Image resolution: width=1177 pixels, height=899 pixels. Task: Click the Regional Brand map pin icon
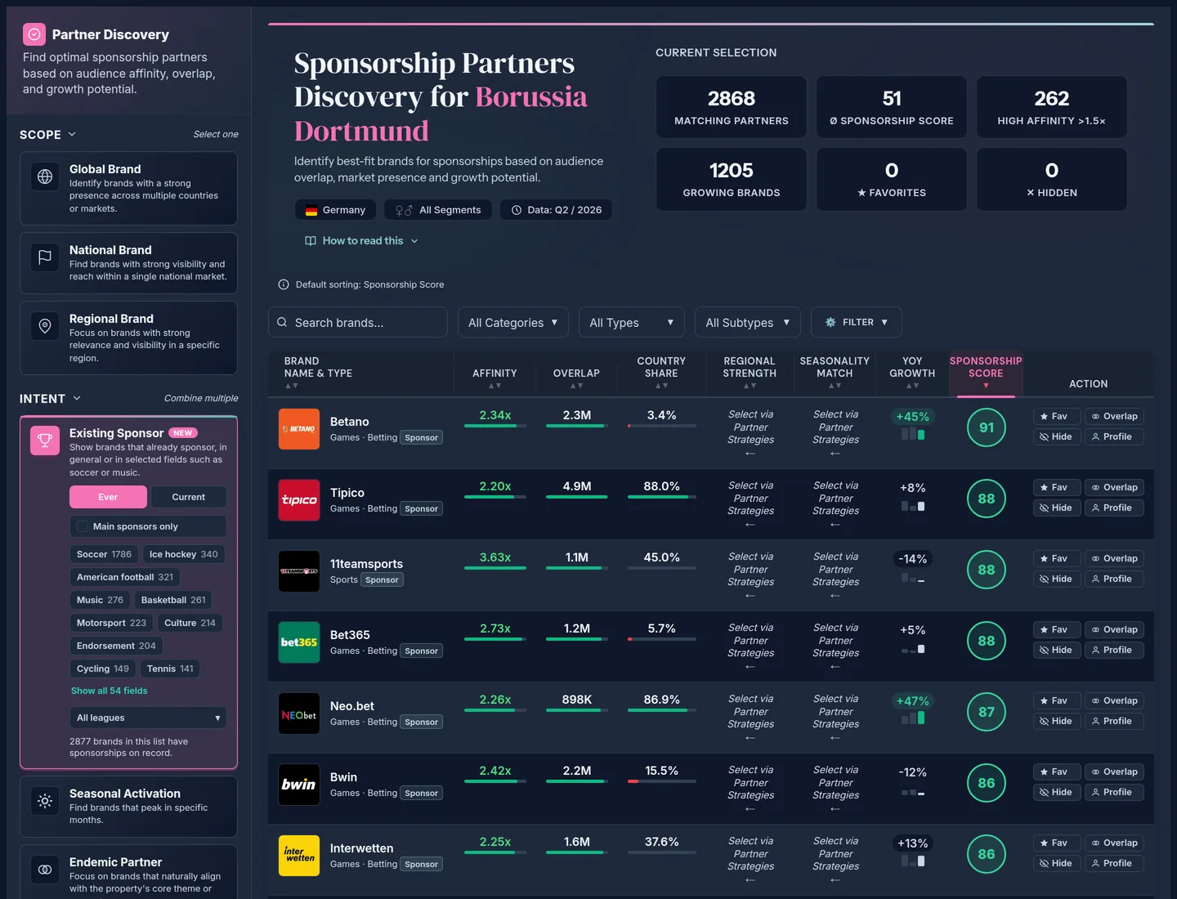tap(45, 326)
